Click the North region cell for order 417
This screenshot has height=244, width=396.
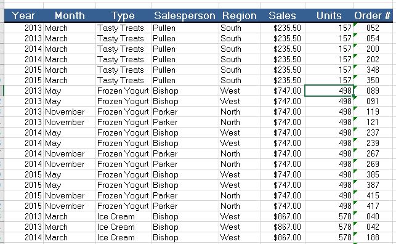coord(240,206)
